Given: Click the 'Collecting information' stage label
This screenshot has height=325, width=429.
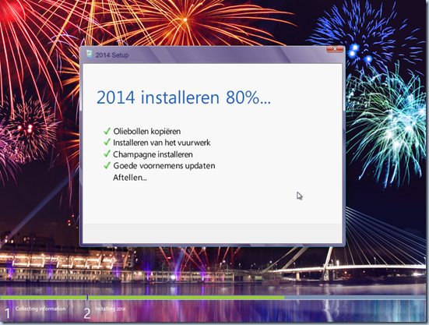Looking at the screenshot, I should point(40,309).
